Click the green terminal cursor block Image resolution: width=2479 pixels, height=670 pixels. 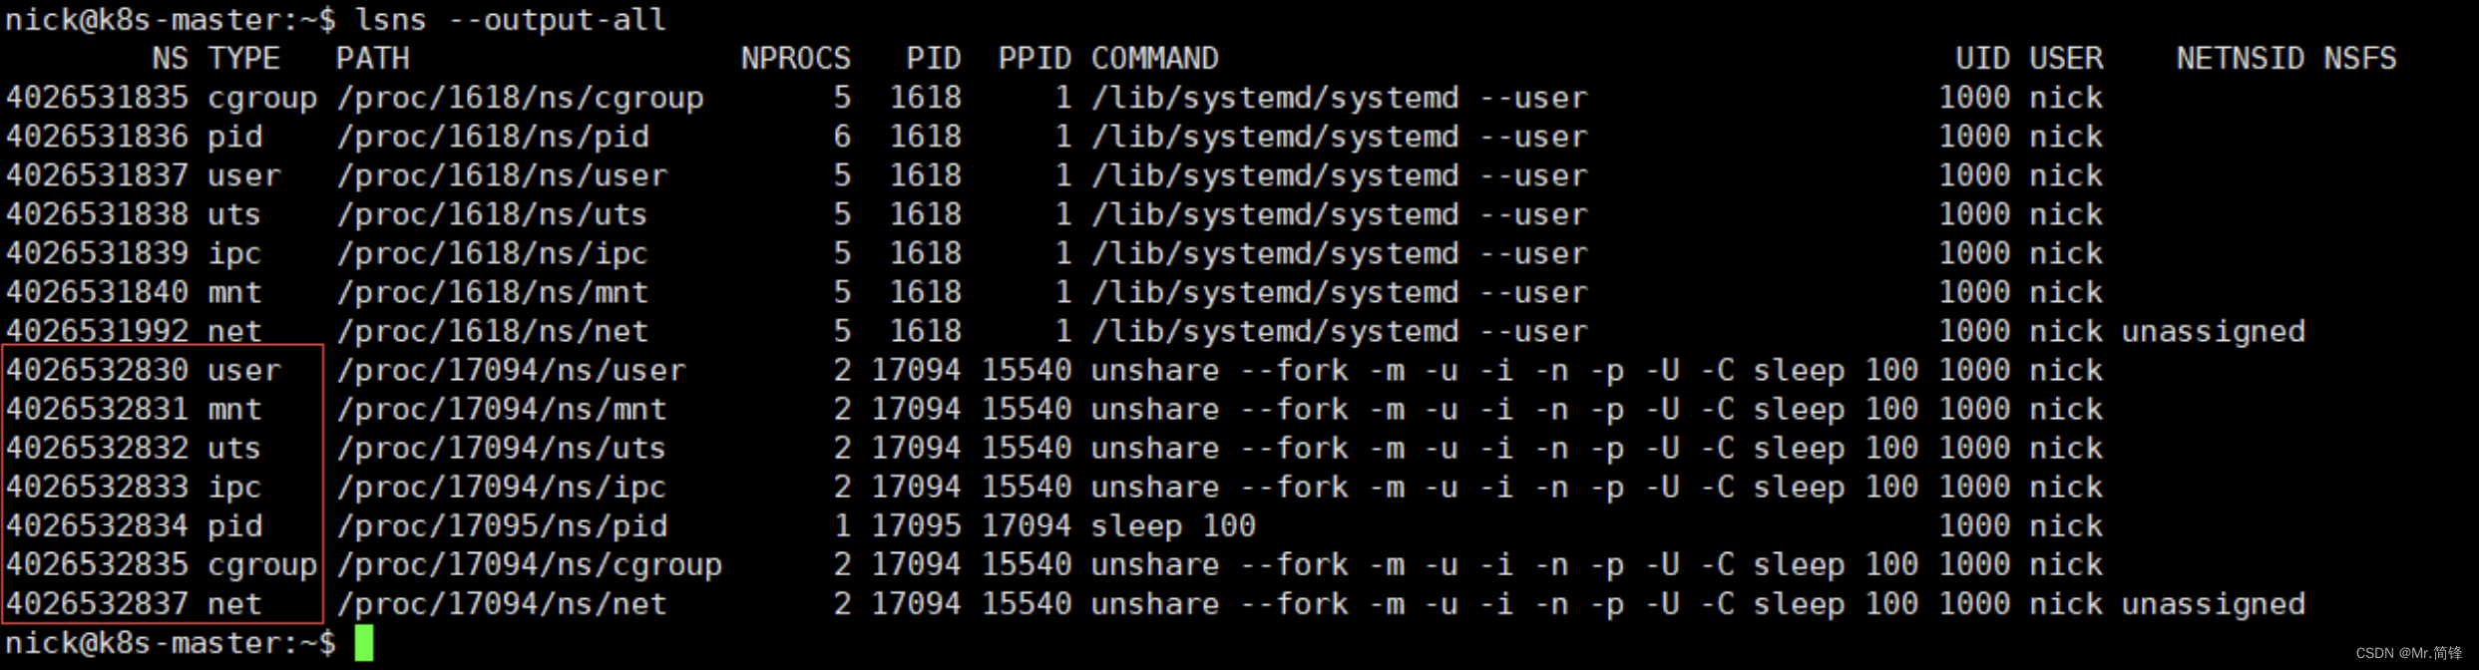pos(364,643)
